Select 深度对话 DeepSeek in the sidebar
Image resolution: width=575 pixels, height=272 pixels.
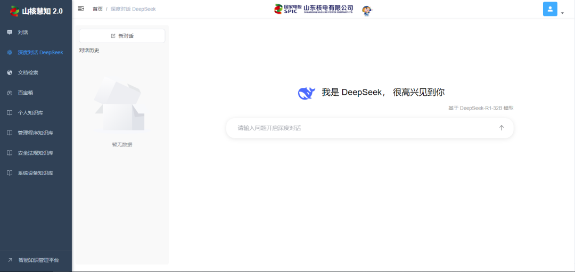tap(36, 52)
